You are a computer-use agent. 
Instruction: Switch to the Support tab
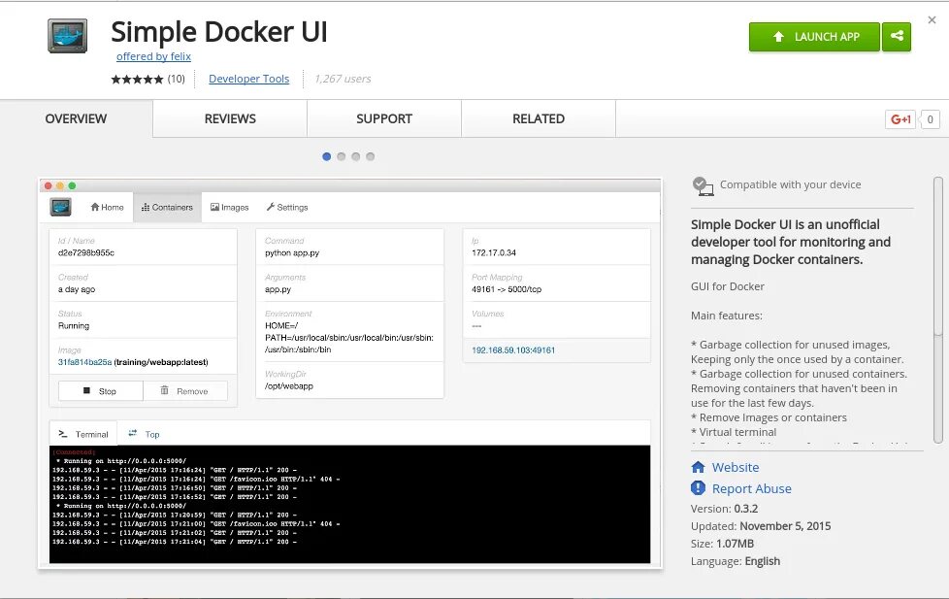384,118
